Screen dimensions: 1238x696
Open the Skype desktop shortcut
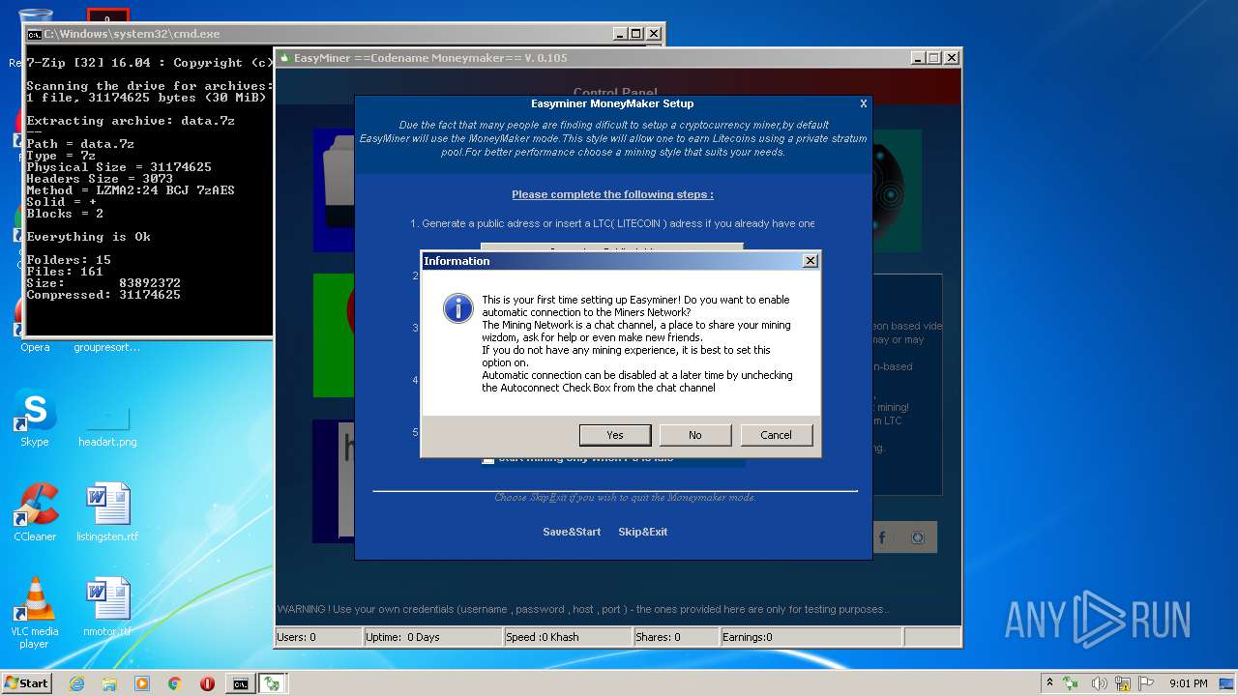(35, 419)
